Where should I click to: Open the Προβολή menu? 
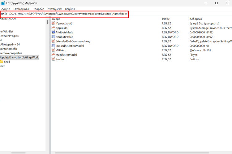click(x=38, y=9)
